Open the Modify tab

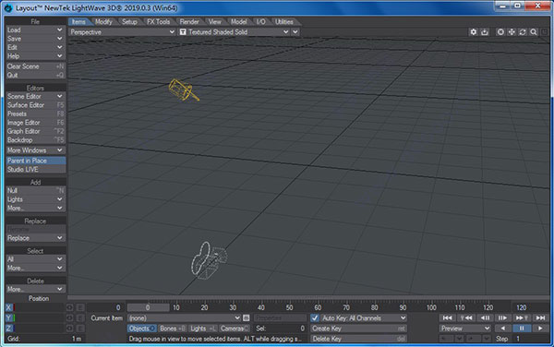click(103, 22)
